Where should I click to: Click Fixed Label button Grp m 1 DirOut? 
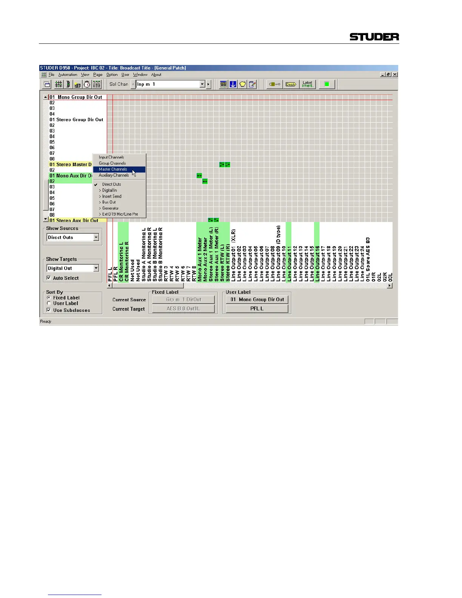[x=183, y=300]
